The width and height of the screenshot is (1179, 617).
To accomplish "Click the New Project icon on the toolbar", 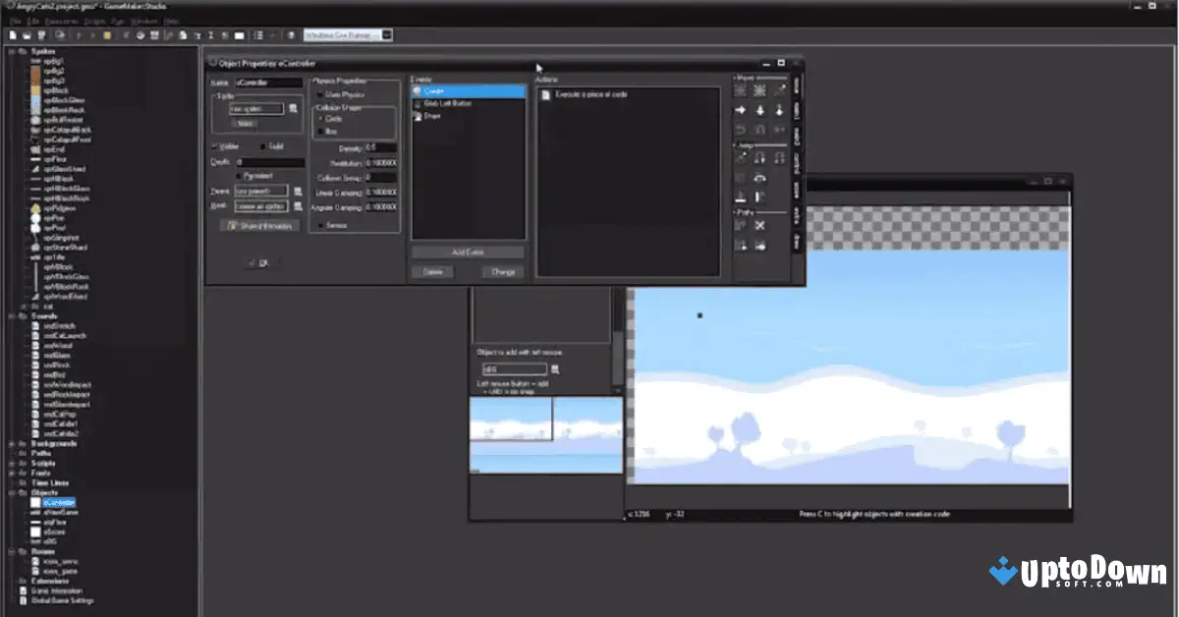I will (12, 33).
